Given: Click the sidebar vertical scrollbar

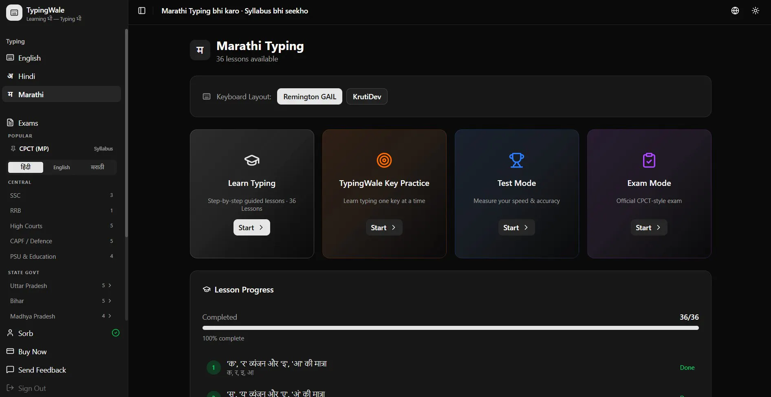Looking at the screenshot, I should 126,133.
